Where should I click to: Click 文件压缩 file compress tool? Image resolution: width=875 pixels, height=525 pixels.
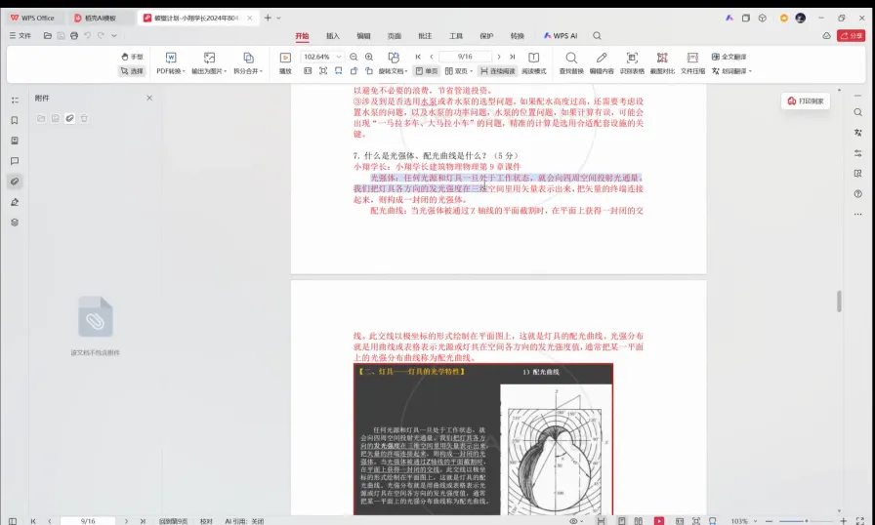click(692, 64)
